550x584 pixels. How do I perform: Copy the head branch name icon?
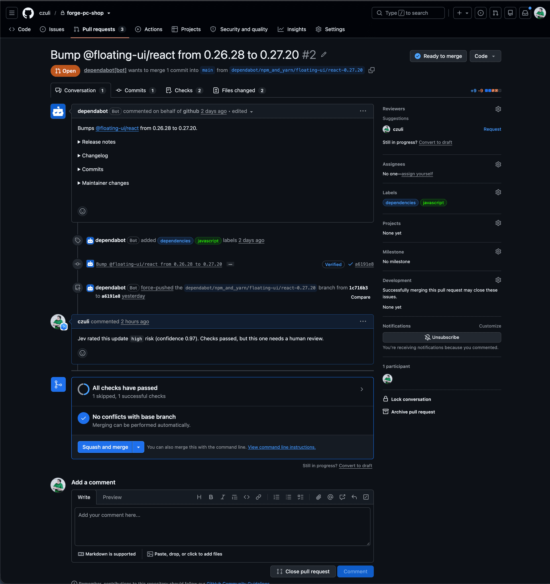click(372, 70)
